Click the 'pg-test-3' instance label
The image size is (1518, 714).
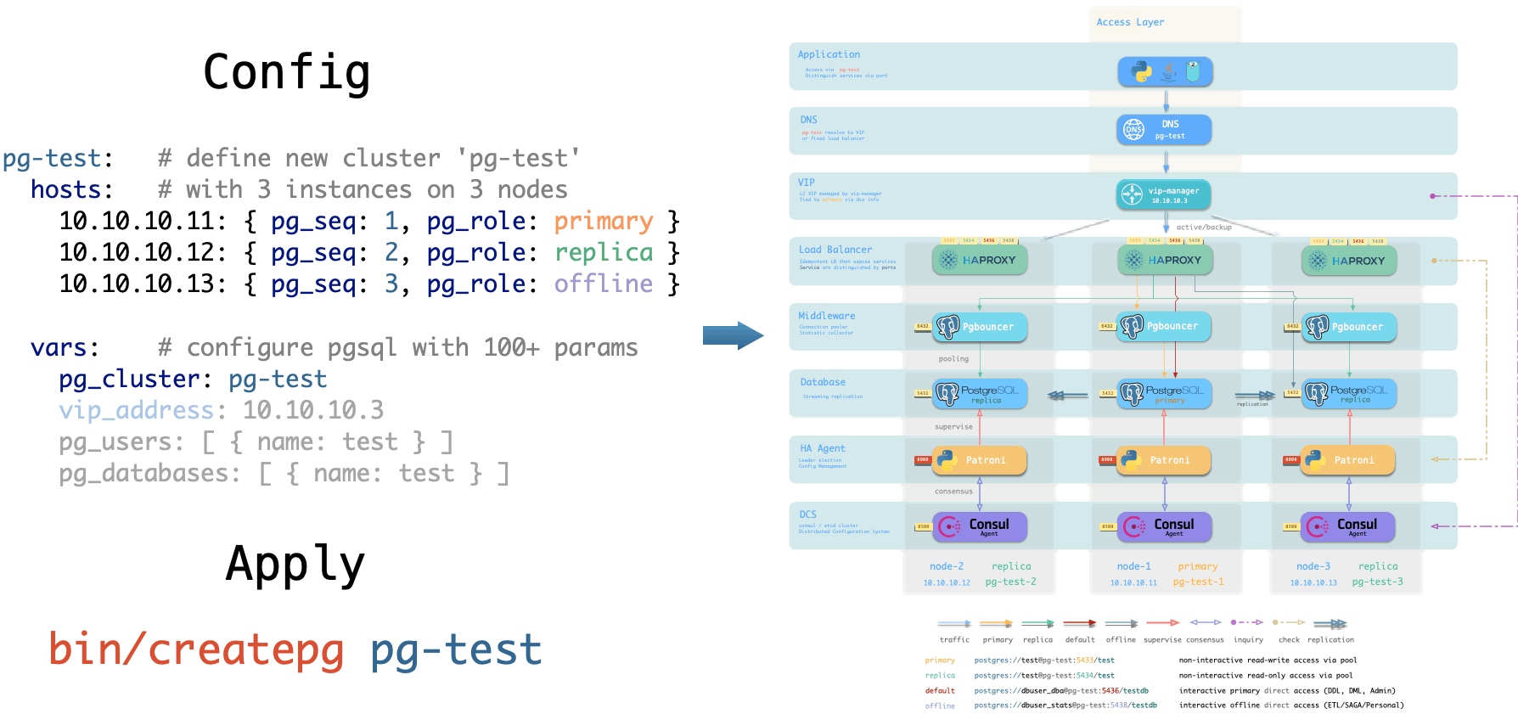(x=1378, y=582)
